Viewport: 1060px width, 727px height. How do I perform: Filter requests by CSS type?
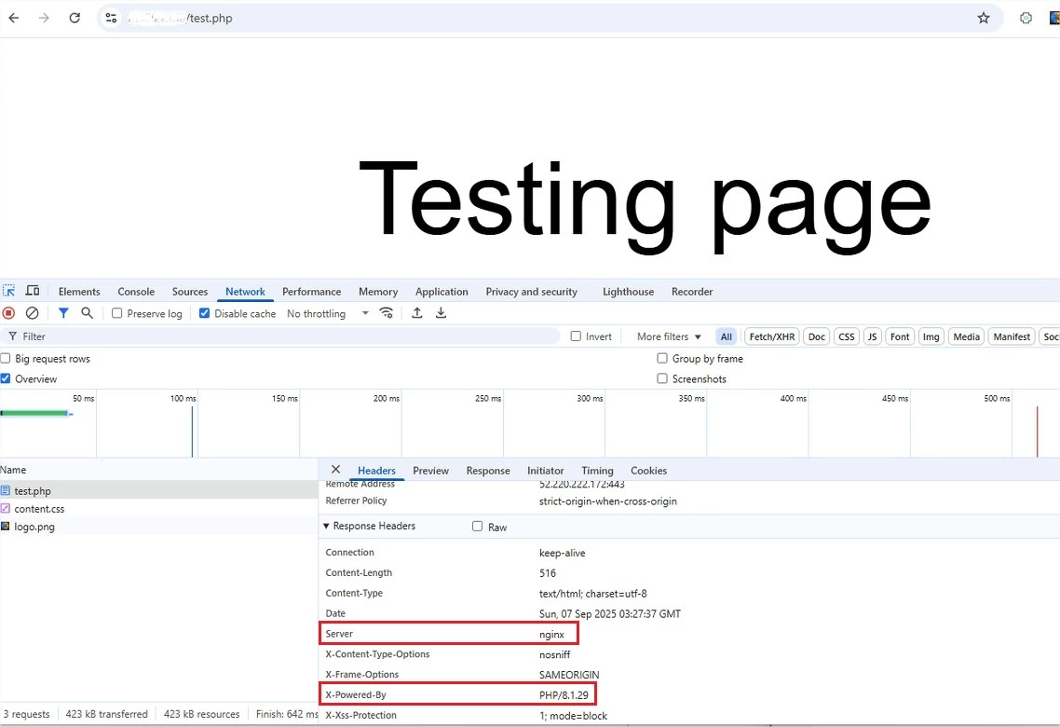coord(847,336)
